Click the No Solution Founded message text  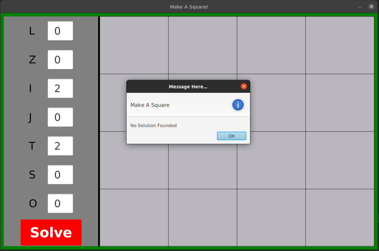[153, 125]
